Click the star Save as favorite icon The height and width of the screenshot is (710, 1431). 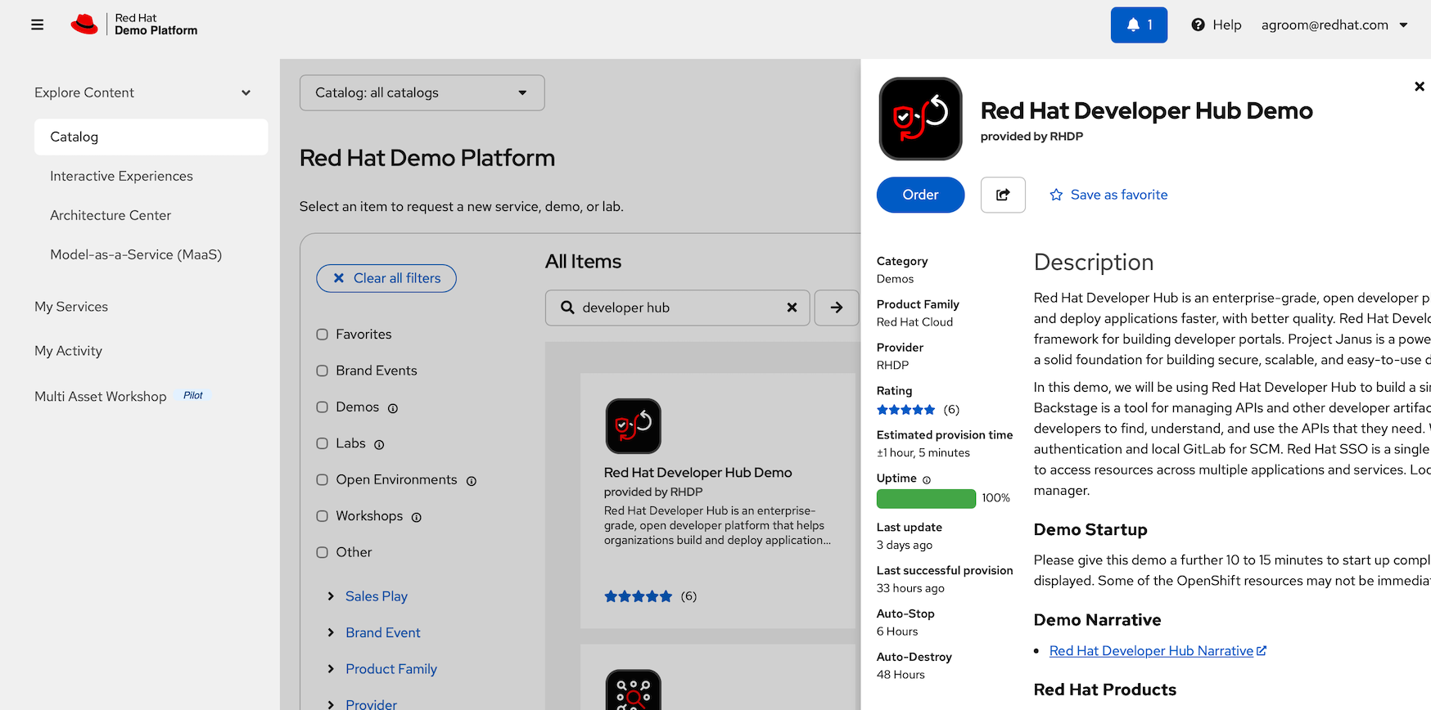point(1056,195)
